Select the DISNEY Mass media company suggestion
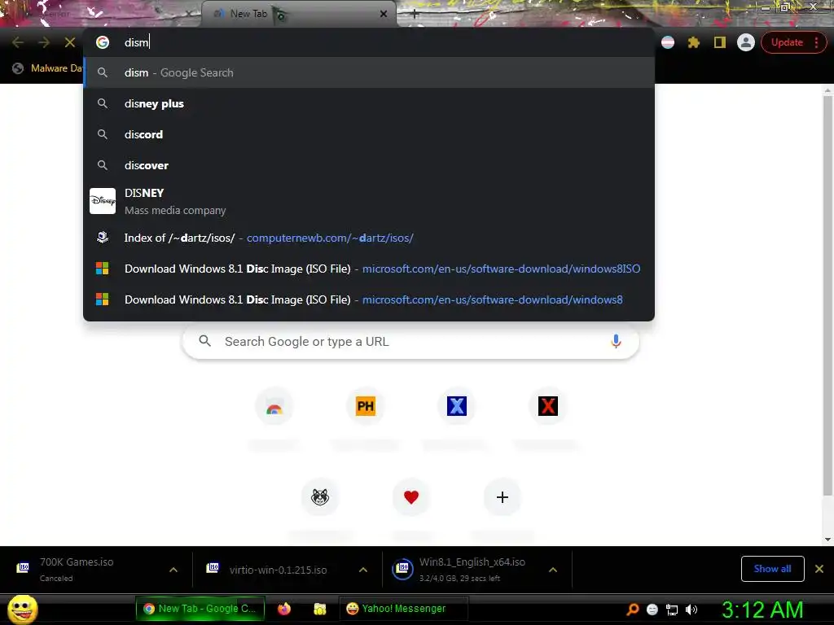This screenshot has height=625, width=834. 369,202
